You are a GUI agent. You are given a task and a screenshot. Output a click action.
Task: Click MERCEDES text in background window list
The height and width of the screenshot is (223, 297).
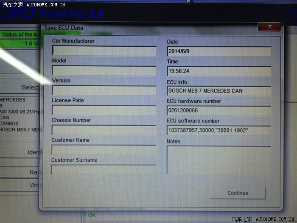point(12,100)
